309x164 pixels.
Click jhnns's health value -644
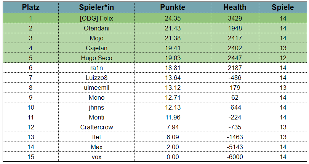coord(235,107)
